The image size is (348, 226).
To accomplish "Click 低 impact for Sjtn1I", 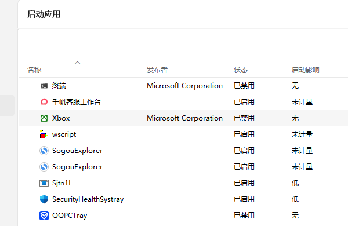I will 295,183.
